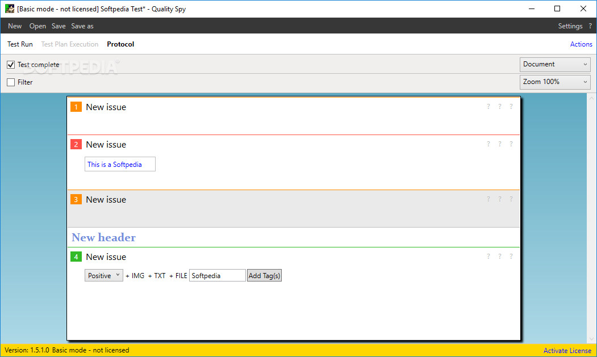Click the Add Tag(s) button
The height and width of the screenshot is (357, 597).
click(x=264, y=275)
